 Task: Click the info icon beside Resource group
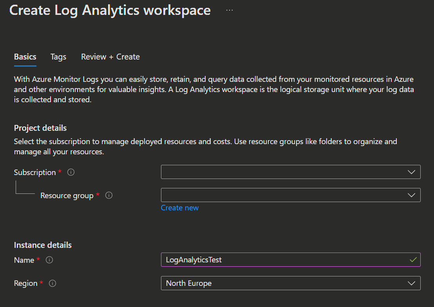coord(109,195)
